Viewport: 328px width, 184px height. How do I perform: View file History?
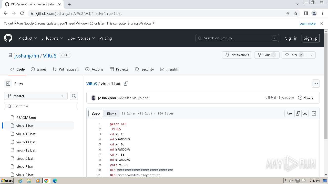pos(306,98)
